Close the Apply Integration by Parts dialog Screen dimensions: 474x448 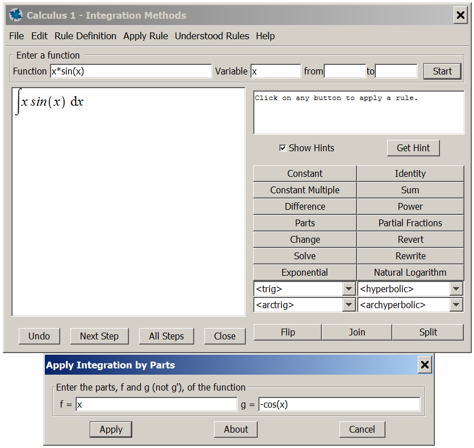coord(425,365)
